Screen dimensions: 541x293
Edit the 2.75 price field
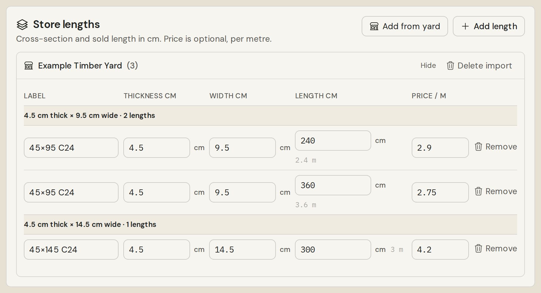440,192
